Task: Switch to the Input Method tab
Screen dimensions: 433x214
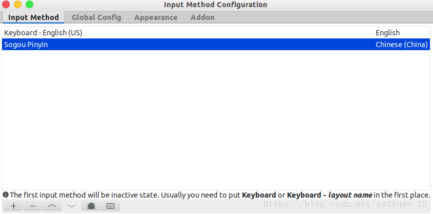Action: click(33, 17)
